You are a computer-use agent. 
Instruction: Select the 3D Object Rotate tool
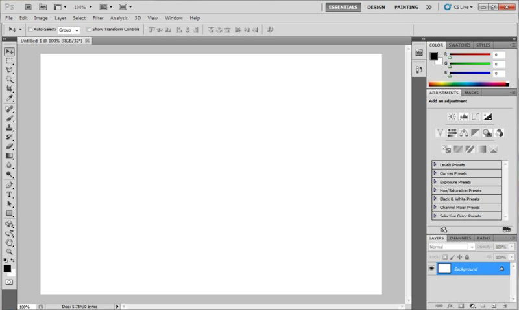pos(9,224)
